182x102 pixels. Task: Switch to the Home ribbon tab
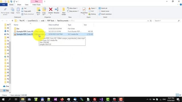pyautogui.click(x=11, y=5)
